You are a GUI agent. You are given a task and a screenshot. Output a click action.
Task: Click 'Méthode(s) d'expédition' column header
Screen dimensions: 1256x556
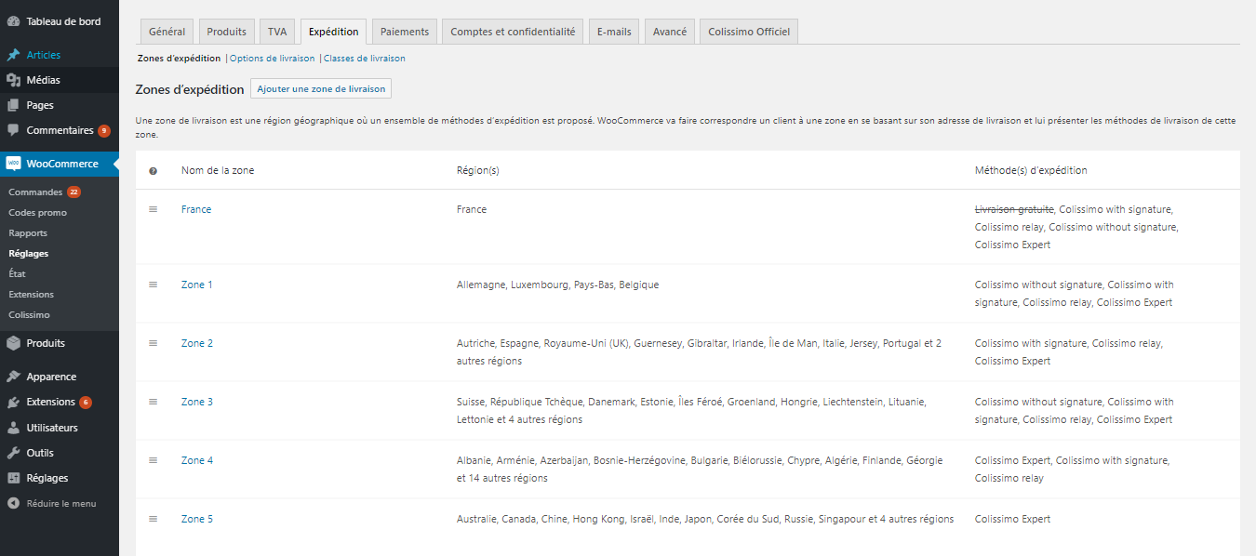(x=1031, y=171)
